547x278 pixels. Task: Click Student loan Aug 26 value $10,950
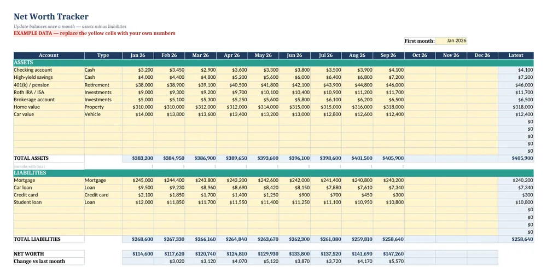357,202
